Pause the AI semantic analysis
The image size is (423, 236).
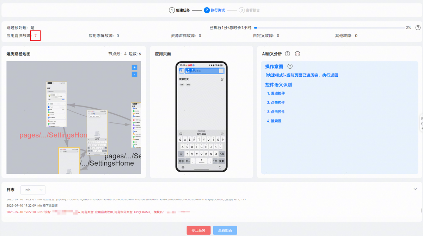[298, 54]
